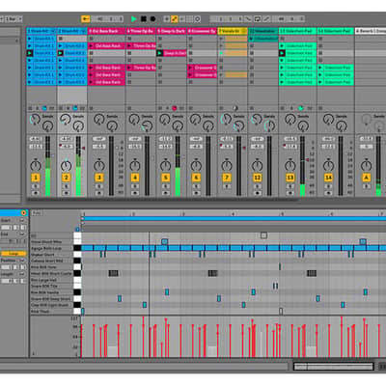The height and width of the screenshot is (386, 386).
Task: Select the Kick Thud drum lane
Action: pyautogui.click(x=52, y=312)
